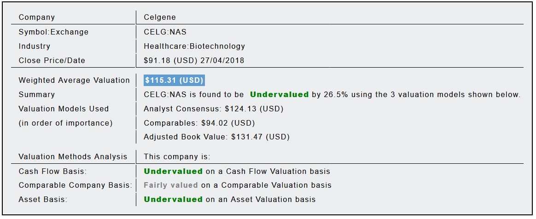Click the Healthcare:Biotechnology industry value
536x219 pixels.
tap(194, 46)
